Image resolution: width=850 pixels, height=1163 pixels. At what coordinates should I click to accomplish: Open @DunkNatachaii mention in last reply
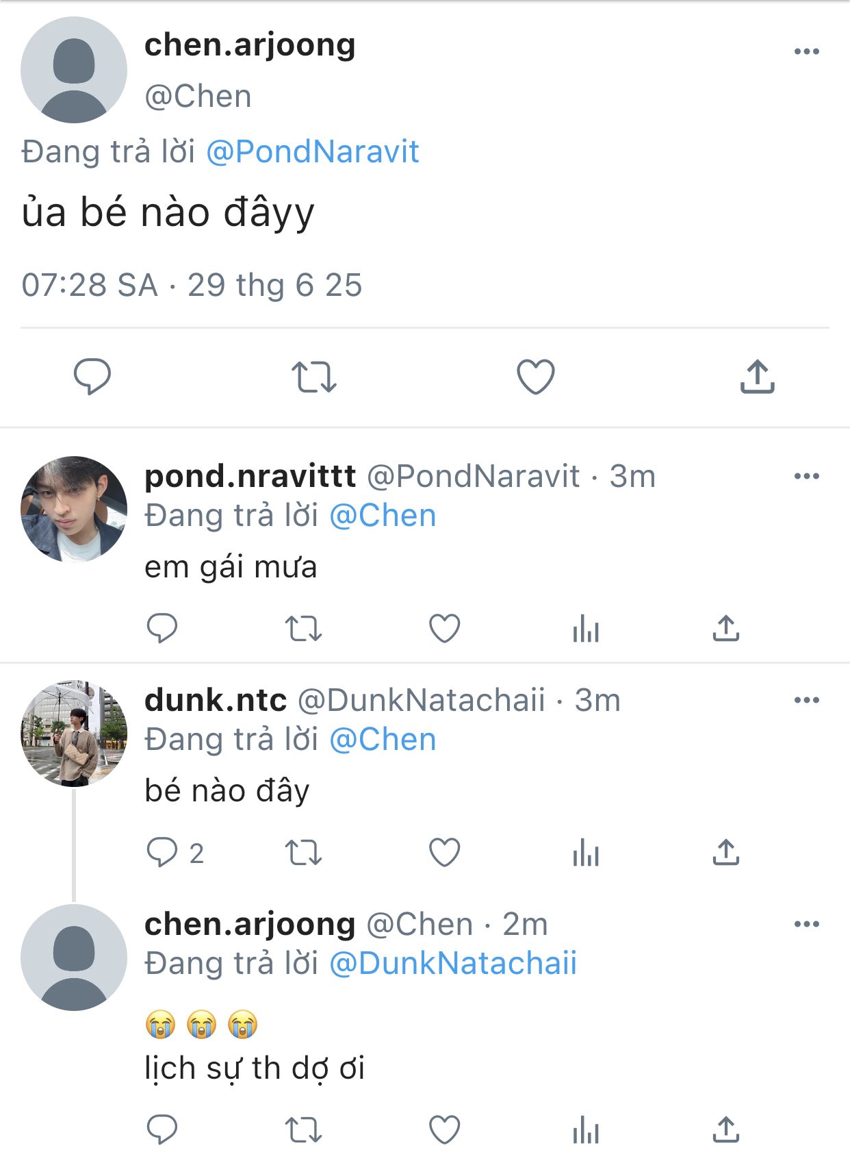click(x=453, y=963)
